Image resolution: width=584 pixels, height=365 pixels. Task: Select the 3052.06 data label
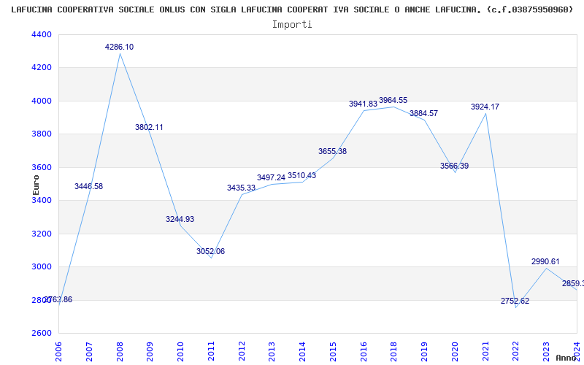tap(211, 251)
